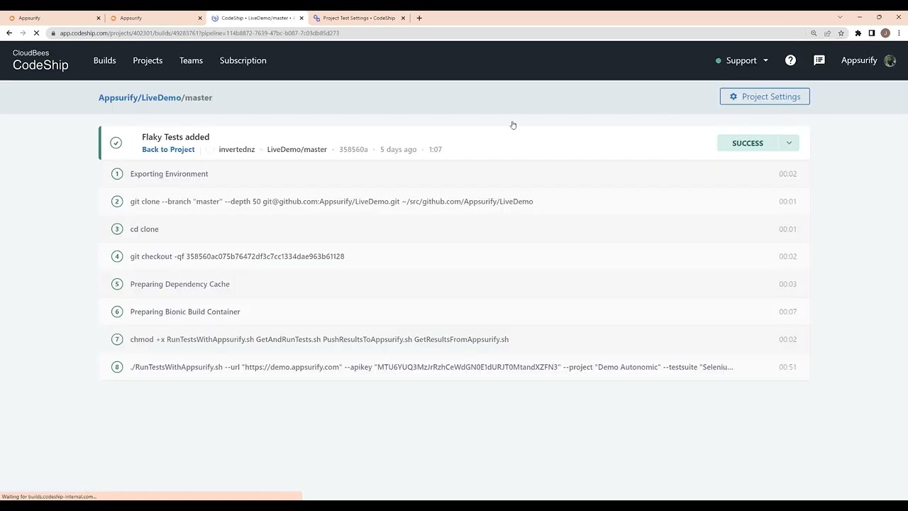The height and width of the screenshot is (511, 908).
Task: Go to Projects in top navigation
Action: tap(148, 60)
